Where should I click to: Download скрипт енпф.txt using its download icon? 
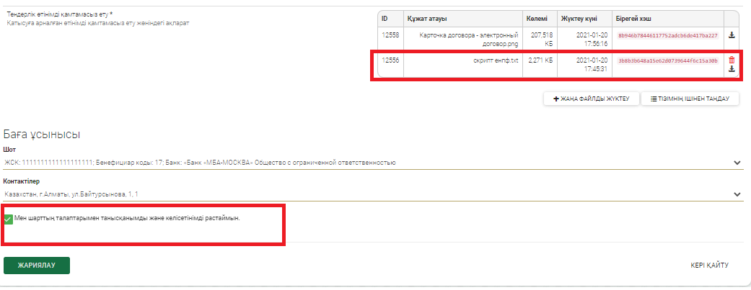pos(732,70)
